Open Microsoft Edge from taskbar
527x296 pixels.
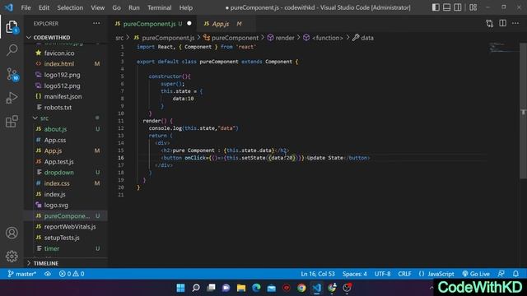tap(256, 288)
